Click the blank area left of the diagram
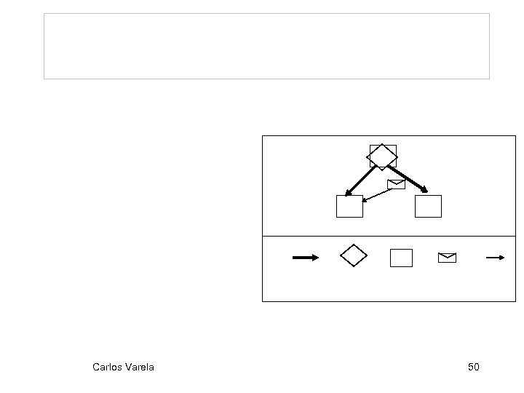 click(x=146, y=218)
